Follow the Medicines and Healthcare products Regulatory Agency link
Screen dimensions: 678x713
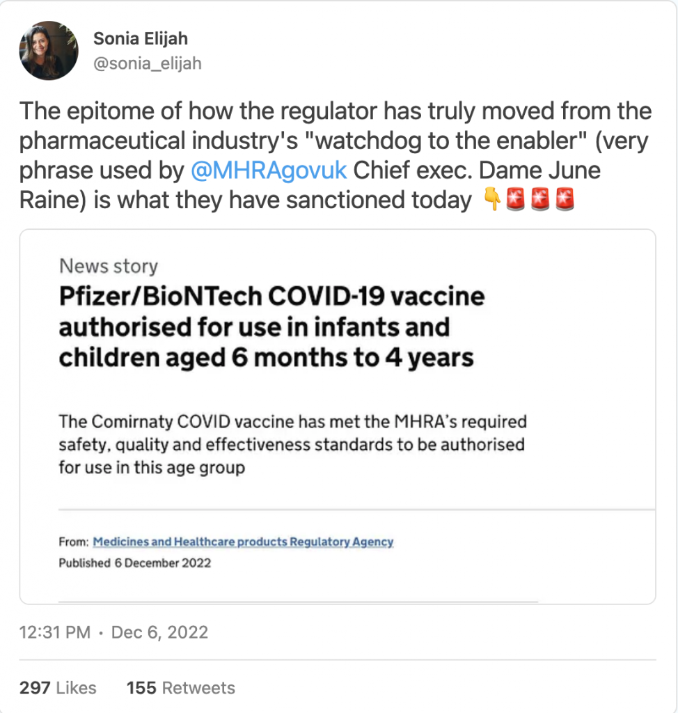[x=243, y=541]
